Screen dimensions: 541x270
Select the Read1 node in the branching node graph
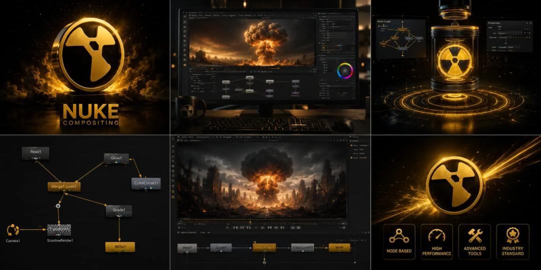point(35,153)
